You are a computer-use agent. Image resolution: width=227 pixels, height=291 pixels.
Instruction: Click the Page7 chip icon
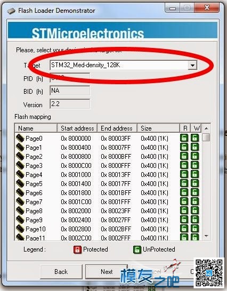coord(20,201)
